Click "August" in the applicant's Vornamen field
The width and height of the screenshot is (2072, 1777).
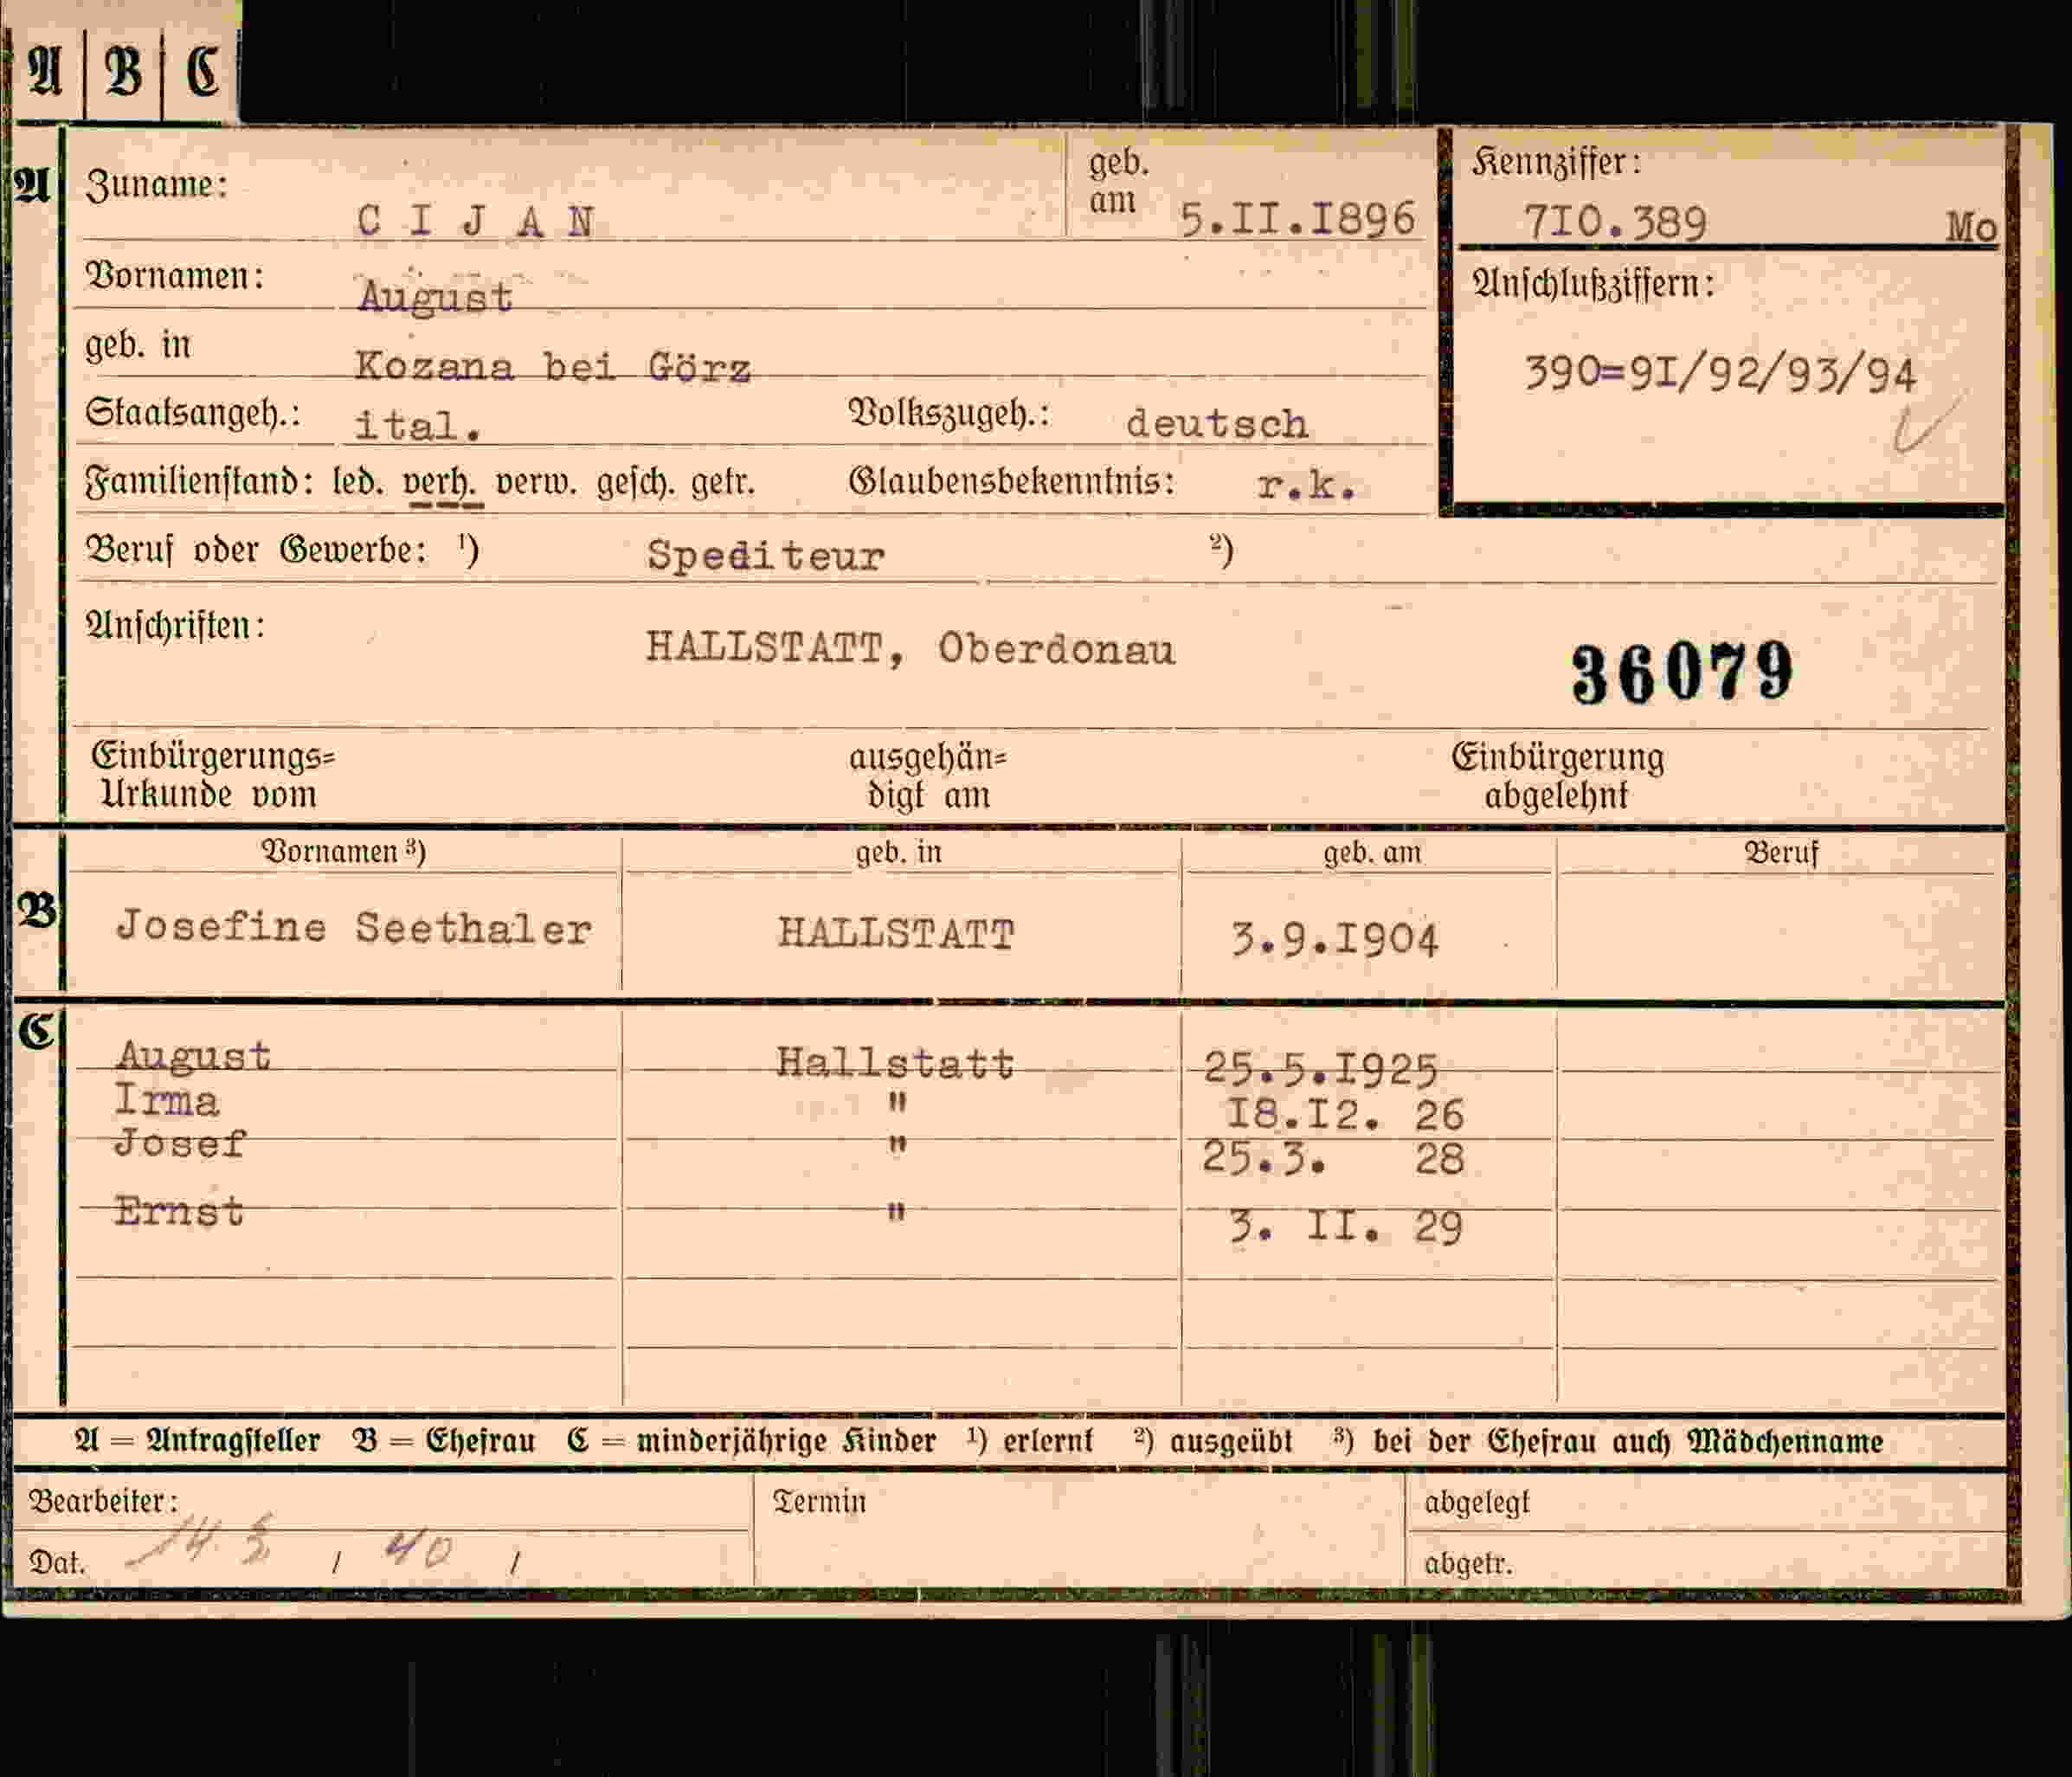435,296
